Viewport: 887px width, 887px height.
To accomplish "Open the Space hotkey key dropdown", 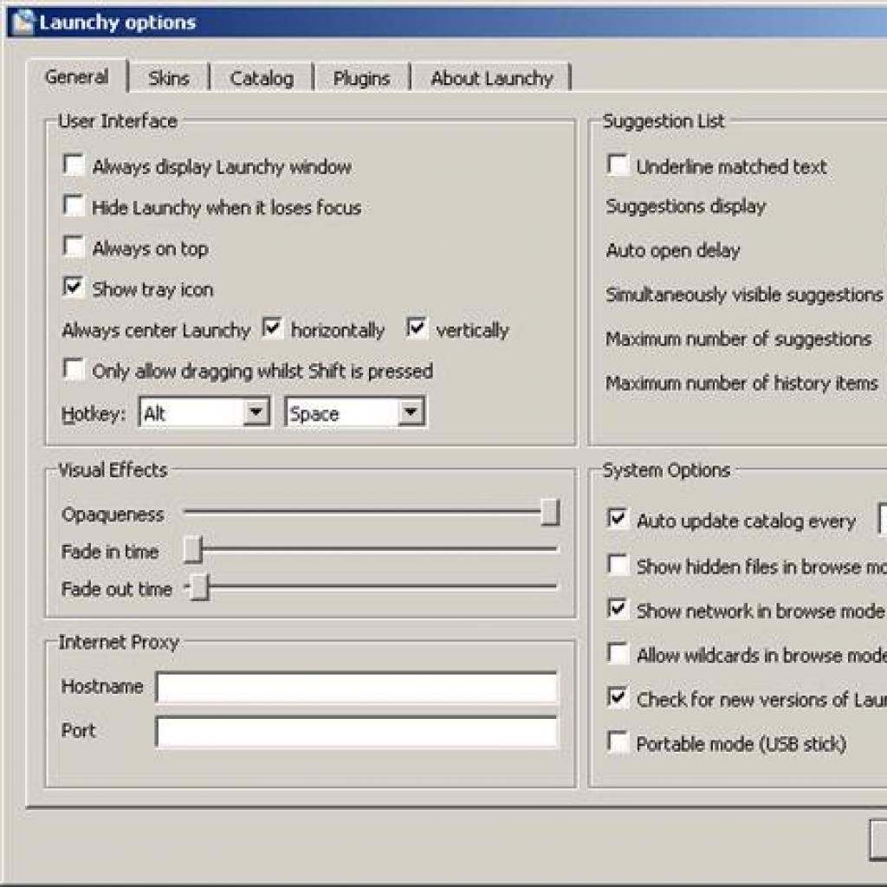I will (354, 412).
